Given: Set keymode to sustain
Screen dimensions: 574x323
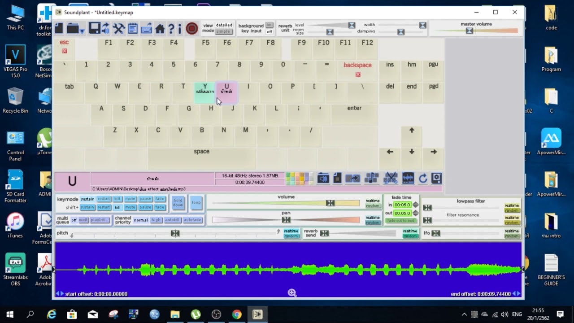Looking at the screenshot, I should [87, 199].
